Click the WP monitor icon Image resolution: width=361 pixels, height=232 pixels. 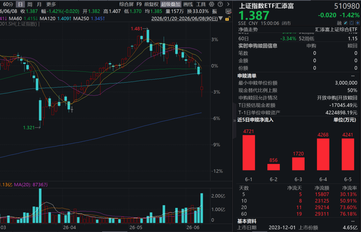[228, 11]
